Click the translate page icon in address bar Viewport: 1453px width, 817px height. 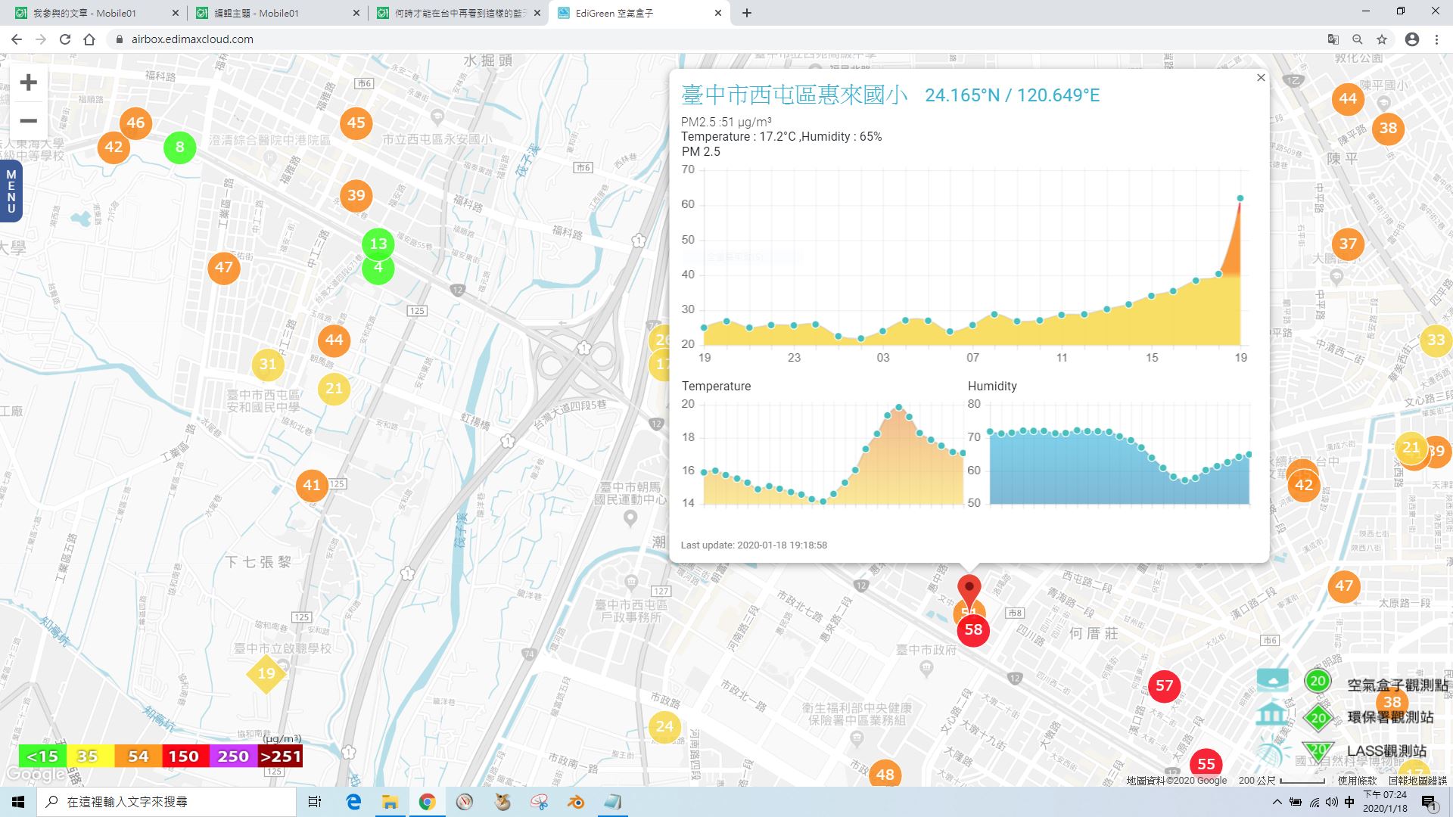tap(1333, 39)
